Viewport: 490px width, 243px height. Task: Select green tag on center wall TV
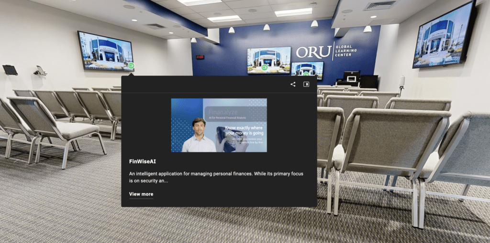click(264, 68)
